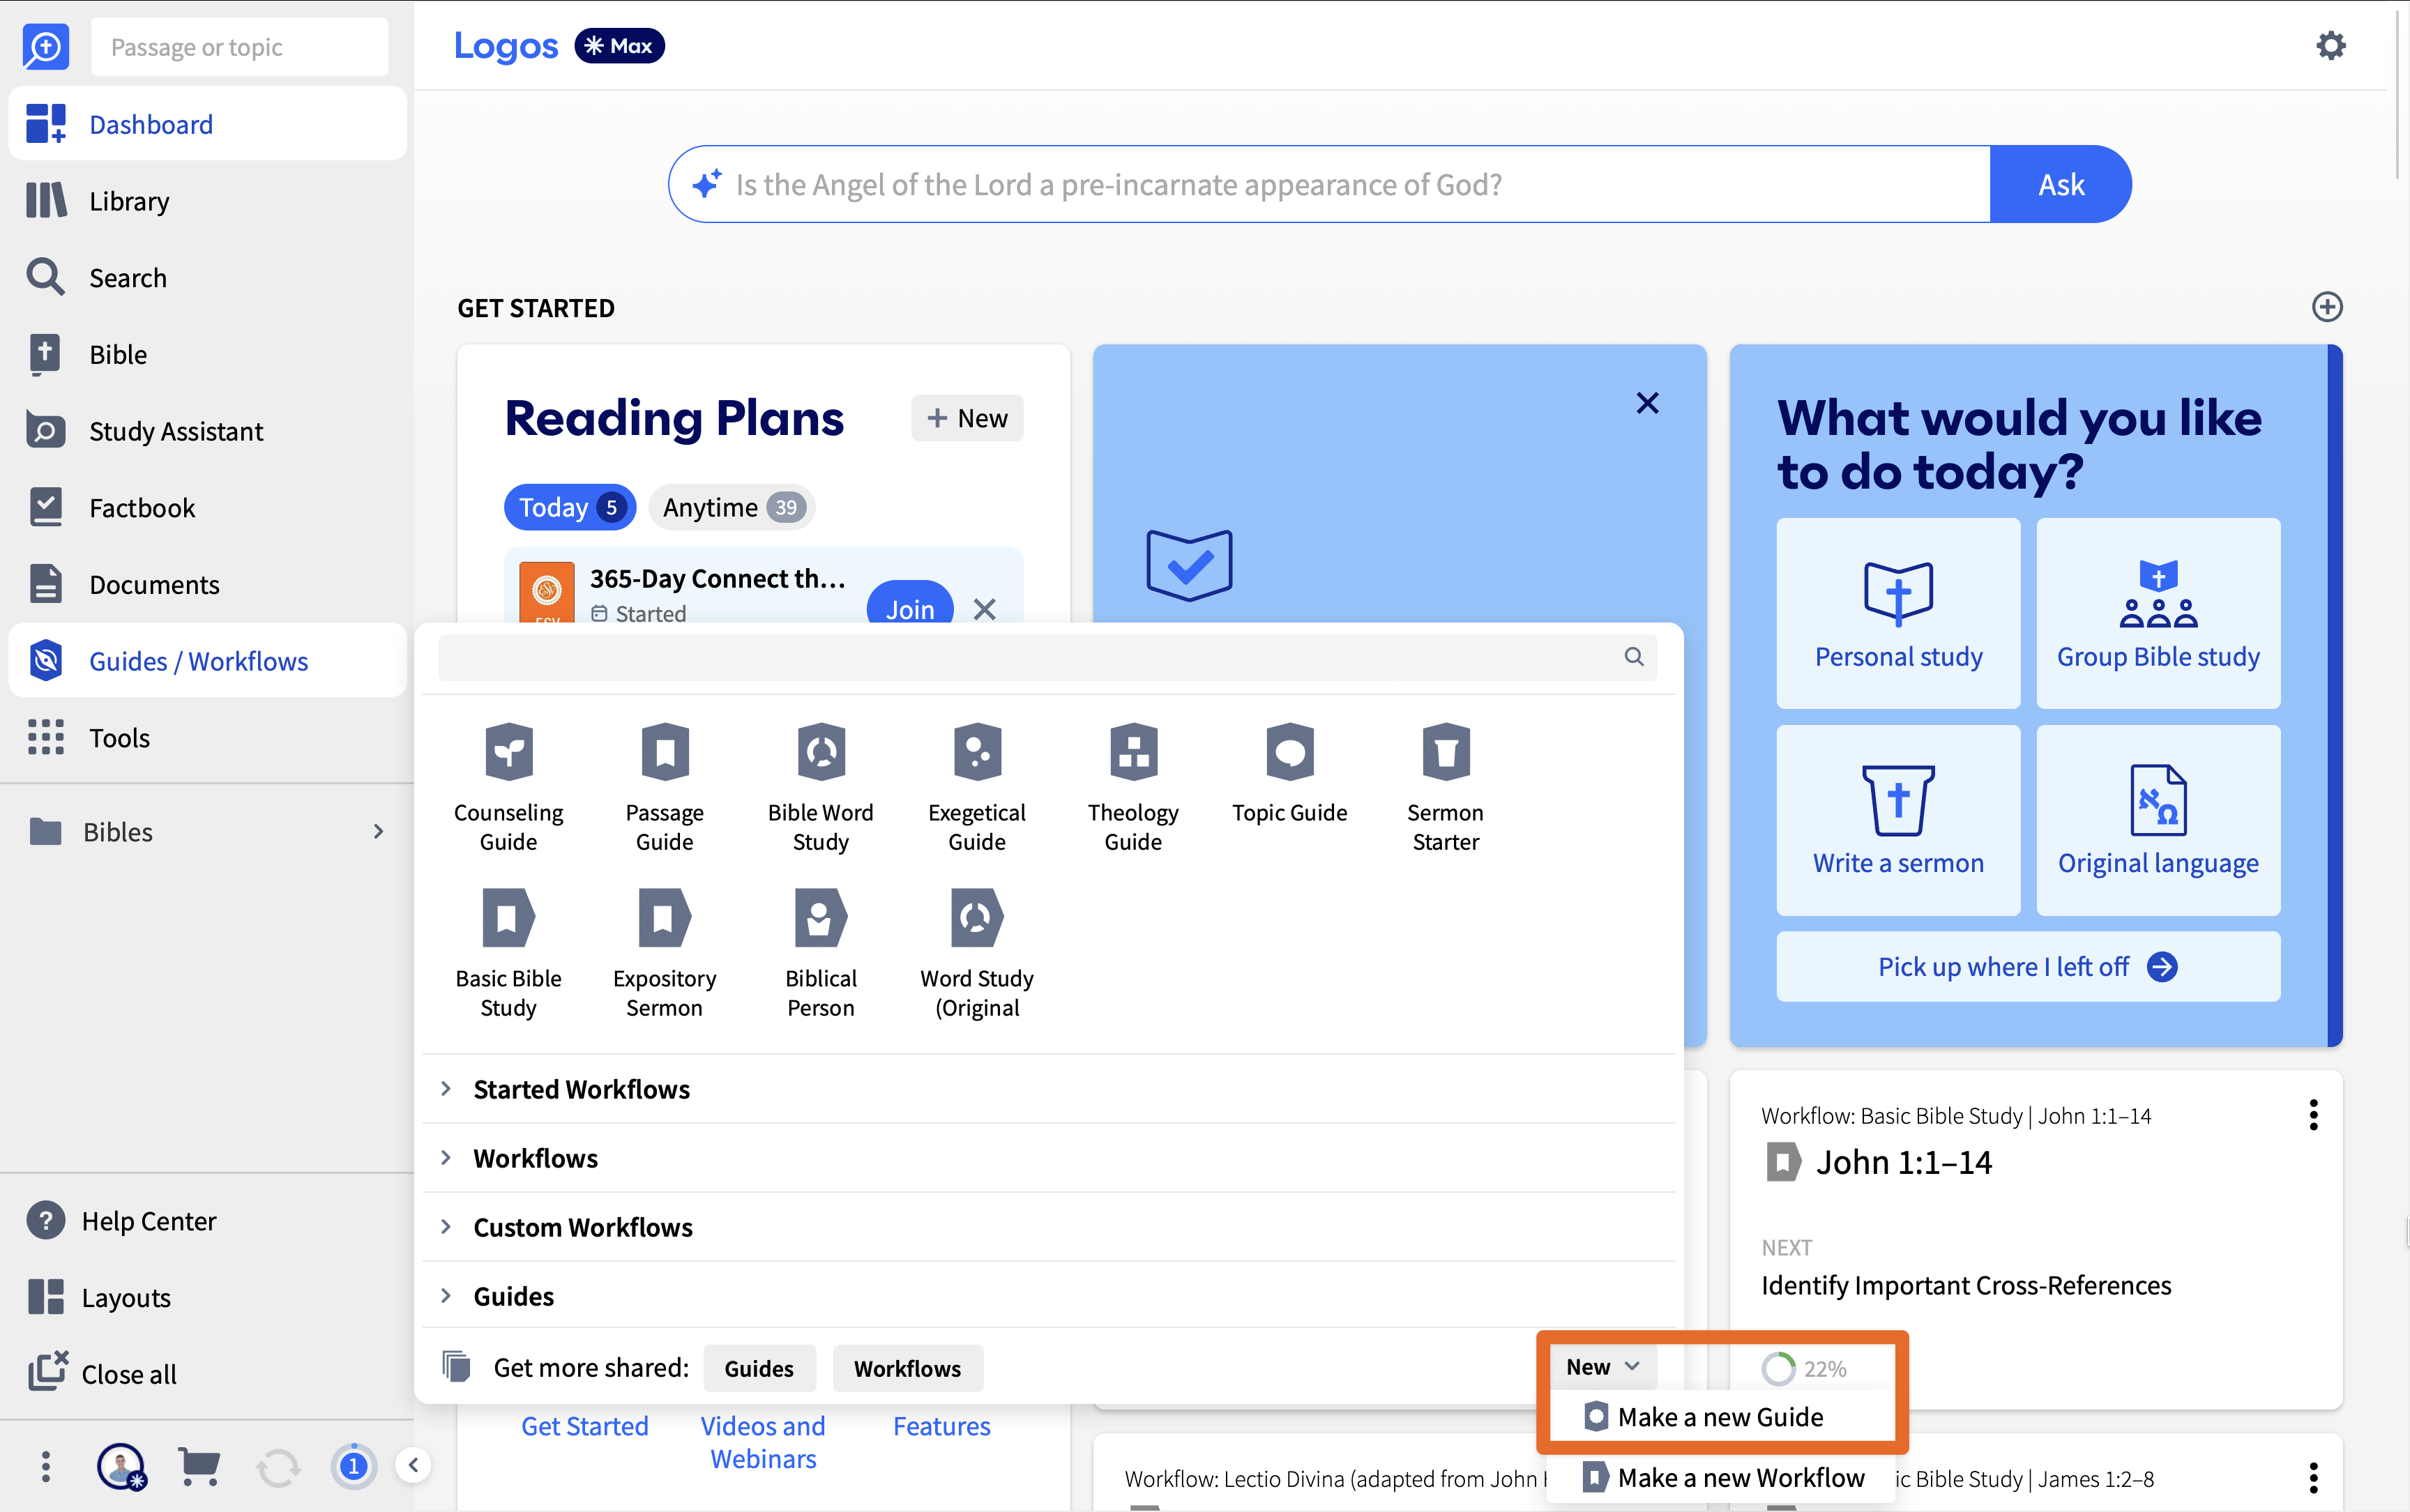
Task: Open Layouts
Action: (x=207, y=1298)
